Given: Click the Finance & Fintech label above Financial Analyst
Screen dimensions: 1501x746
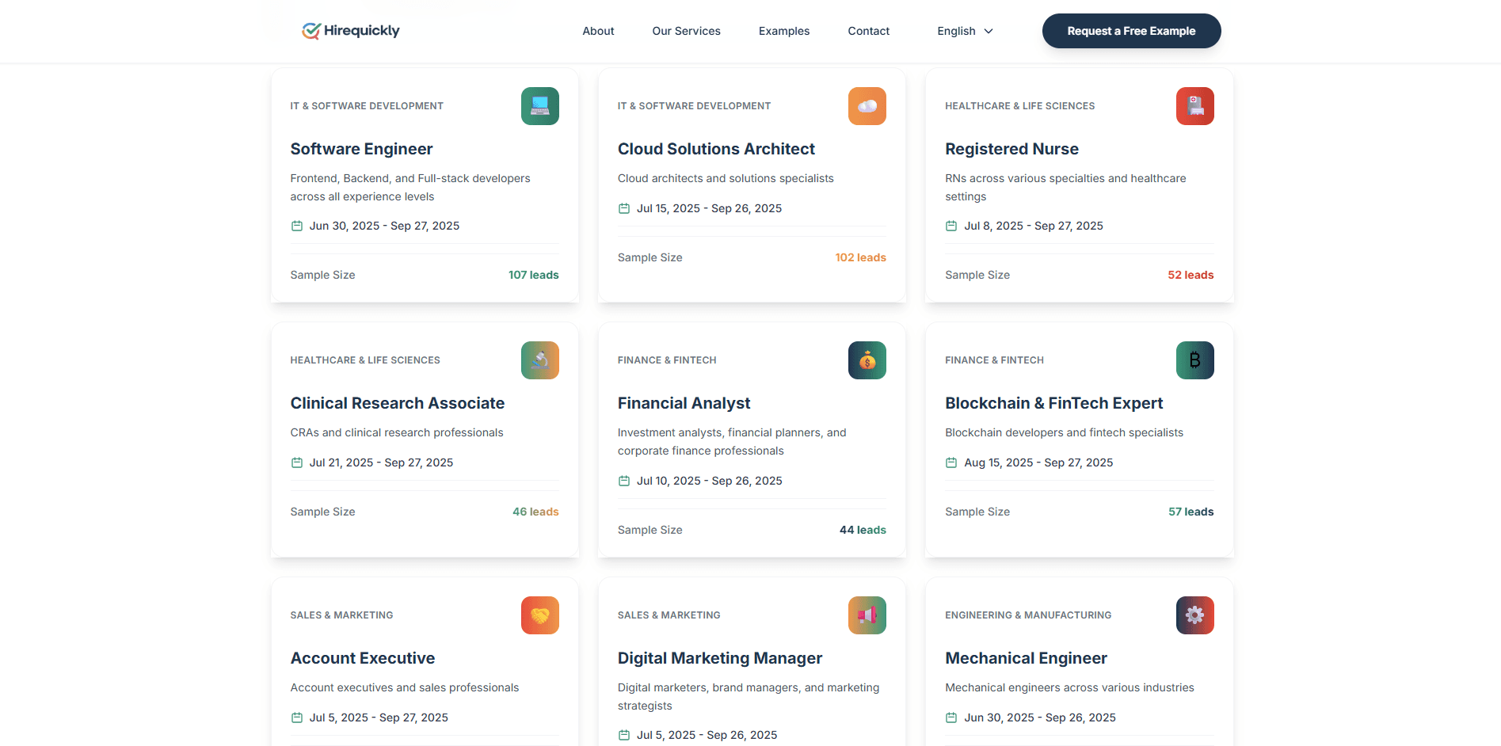Looking at the screenshot, I should 667,360.
